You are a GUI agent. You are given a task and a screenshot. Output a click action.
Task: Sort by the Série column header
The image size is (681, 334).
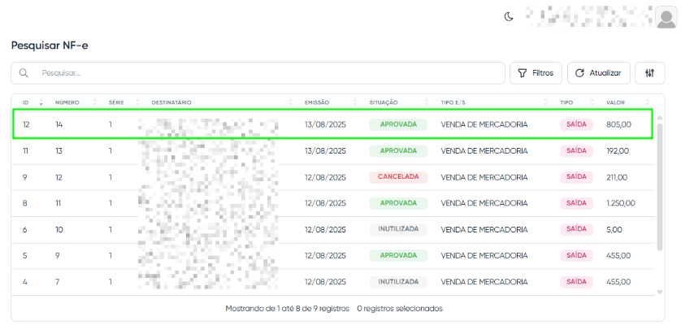click(x=116, y=102)
